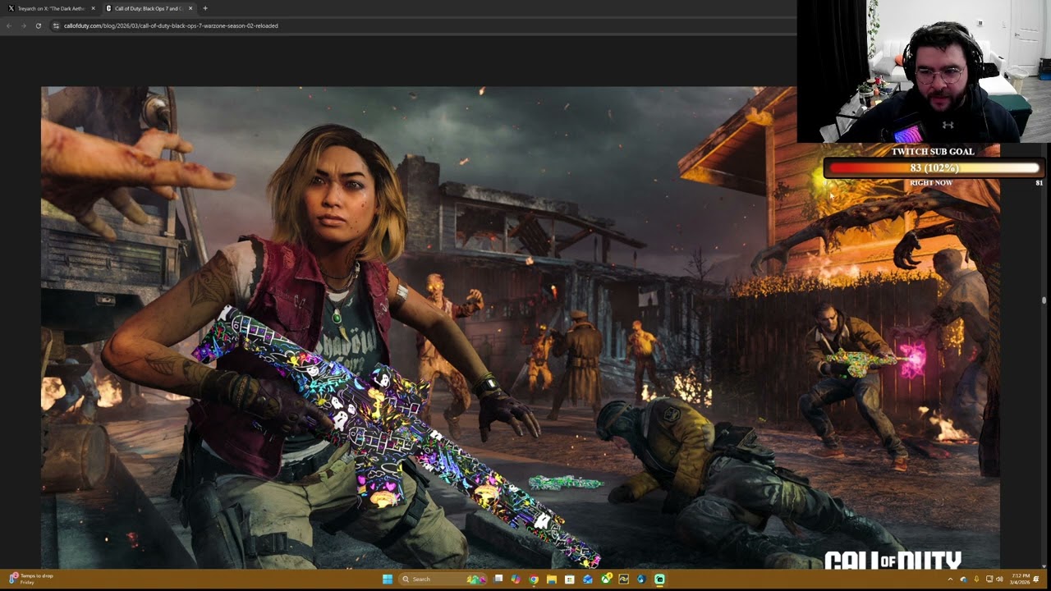Open the clock showing 7:12 PM

(x=1019, y=580)
